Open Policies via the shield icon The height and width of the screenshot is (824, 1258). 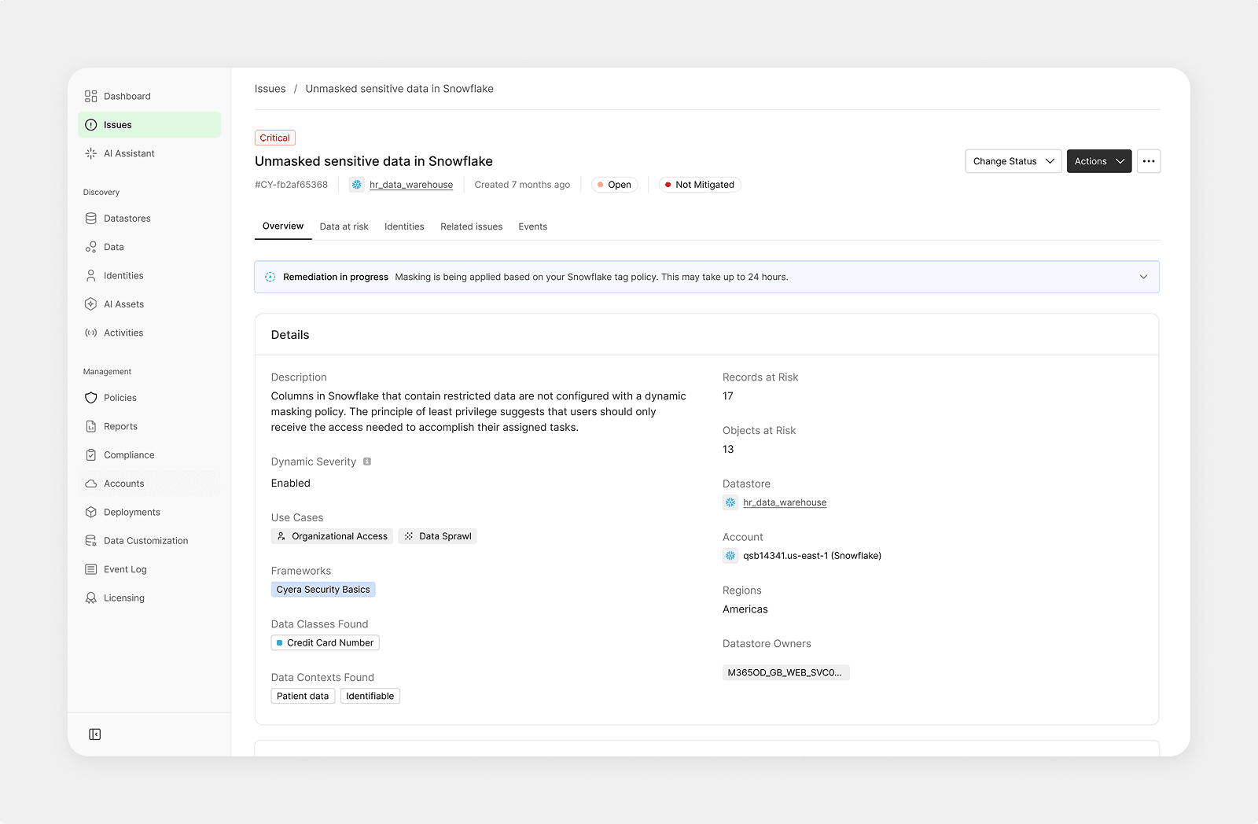tap(91, 398)
